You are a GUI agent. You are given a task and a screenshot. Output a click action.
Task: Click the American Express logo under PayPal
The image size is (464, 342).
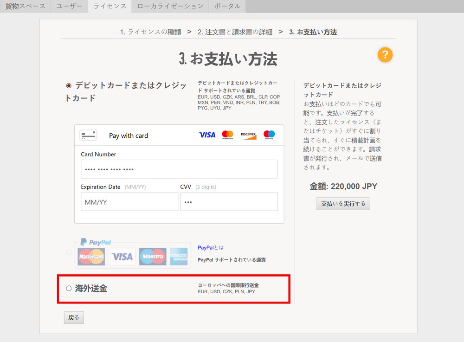tap(179, 257)
